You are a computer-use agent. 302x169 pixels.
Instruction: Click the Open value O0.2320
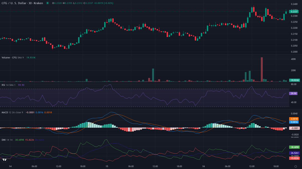click(x=57, y=3)
